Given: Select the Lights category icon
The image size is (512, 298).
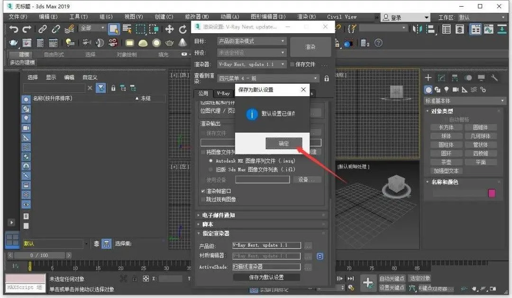Looking at the screenshot, I should (x=447, y=90).
